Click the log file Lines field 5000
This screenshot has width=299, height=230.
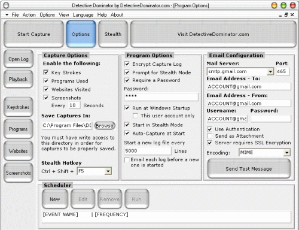coord(148,151)
